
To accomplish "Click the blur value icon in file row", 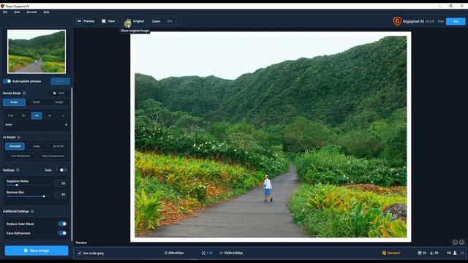I will click(x=432, y=253).
